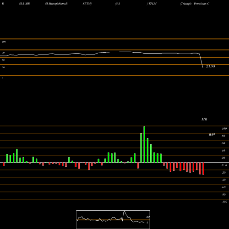The width and height of the screenshot is (229, 229).
Task: Click the 70 level label on RSI axis
Action: click(x=3, y=53)
